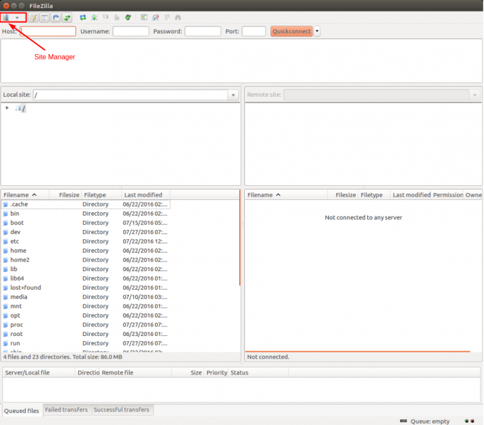This screenshot has height=425, width=484.
Task: Select the bin directory row
Action: [86, 214]
